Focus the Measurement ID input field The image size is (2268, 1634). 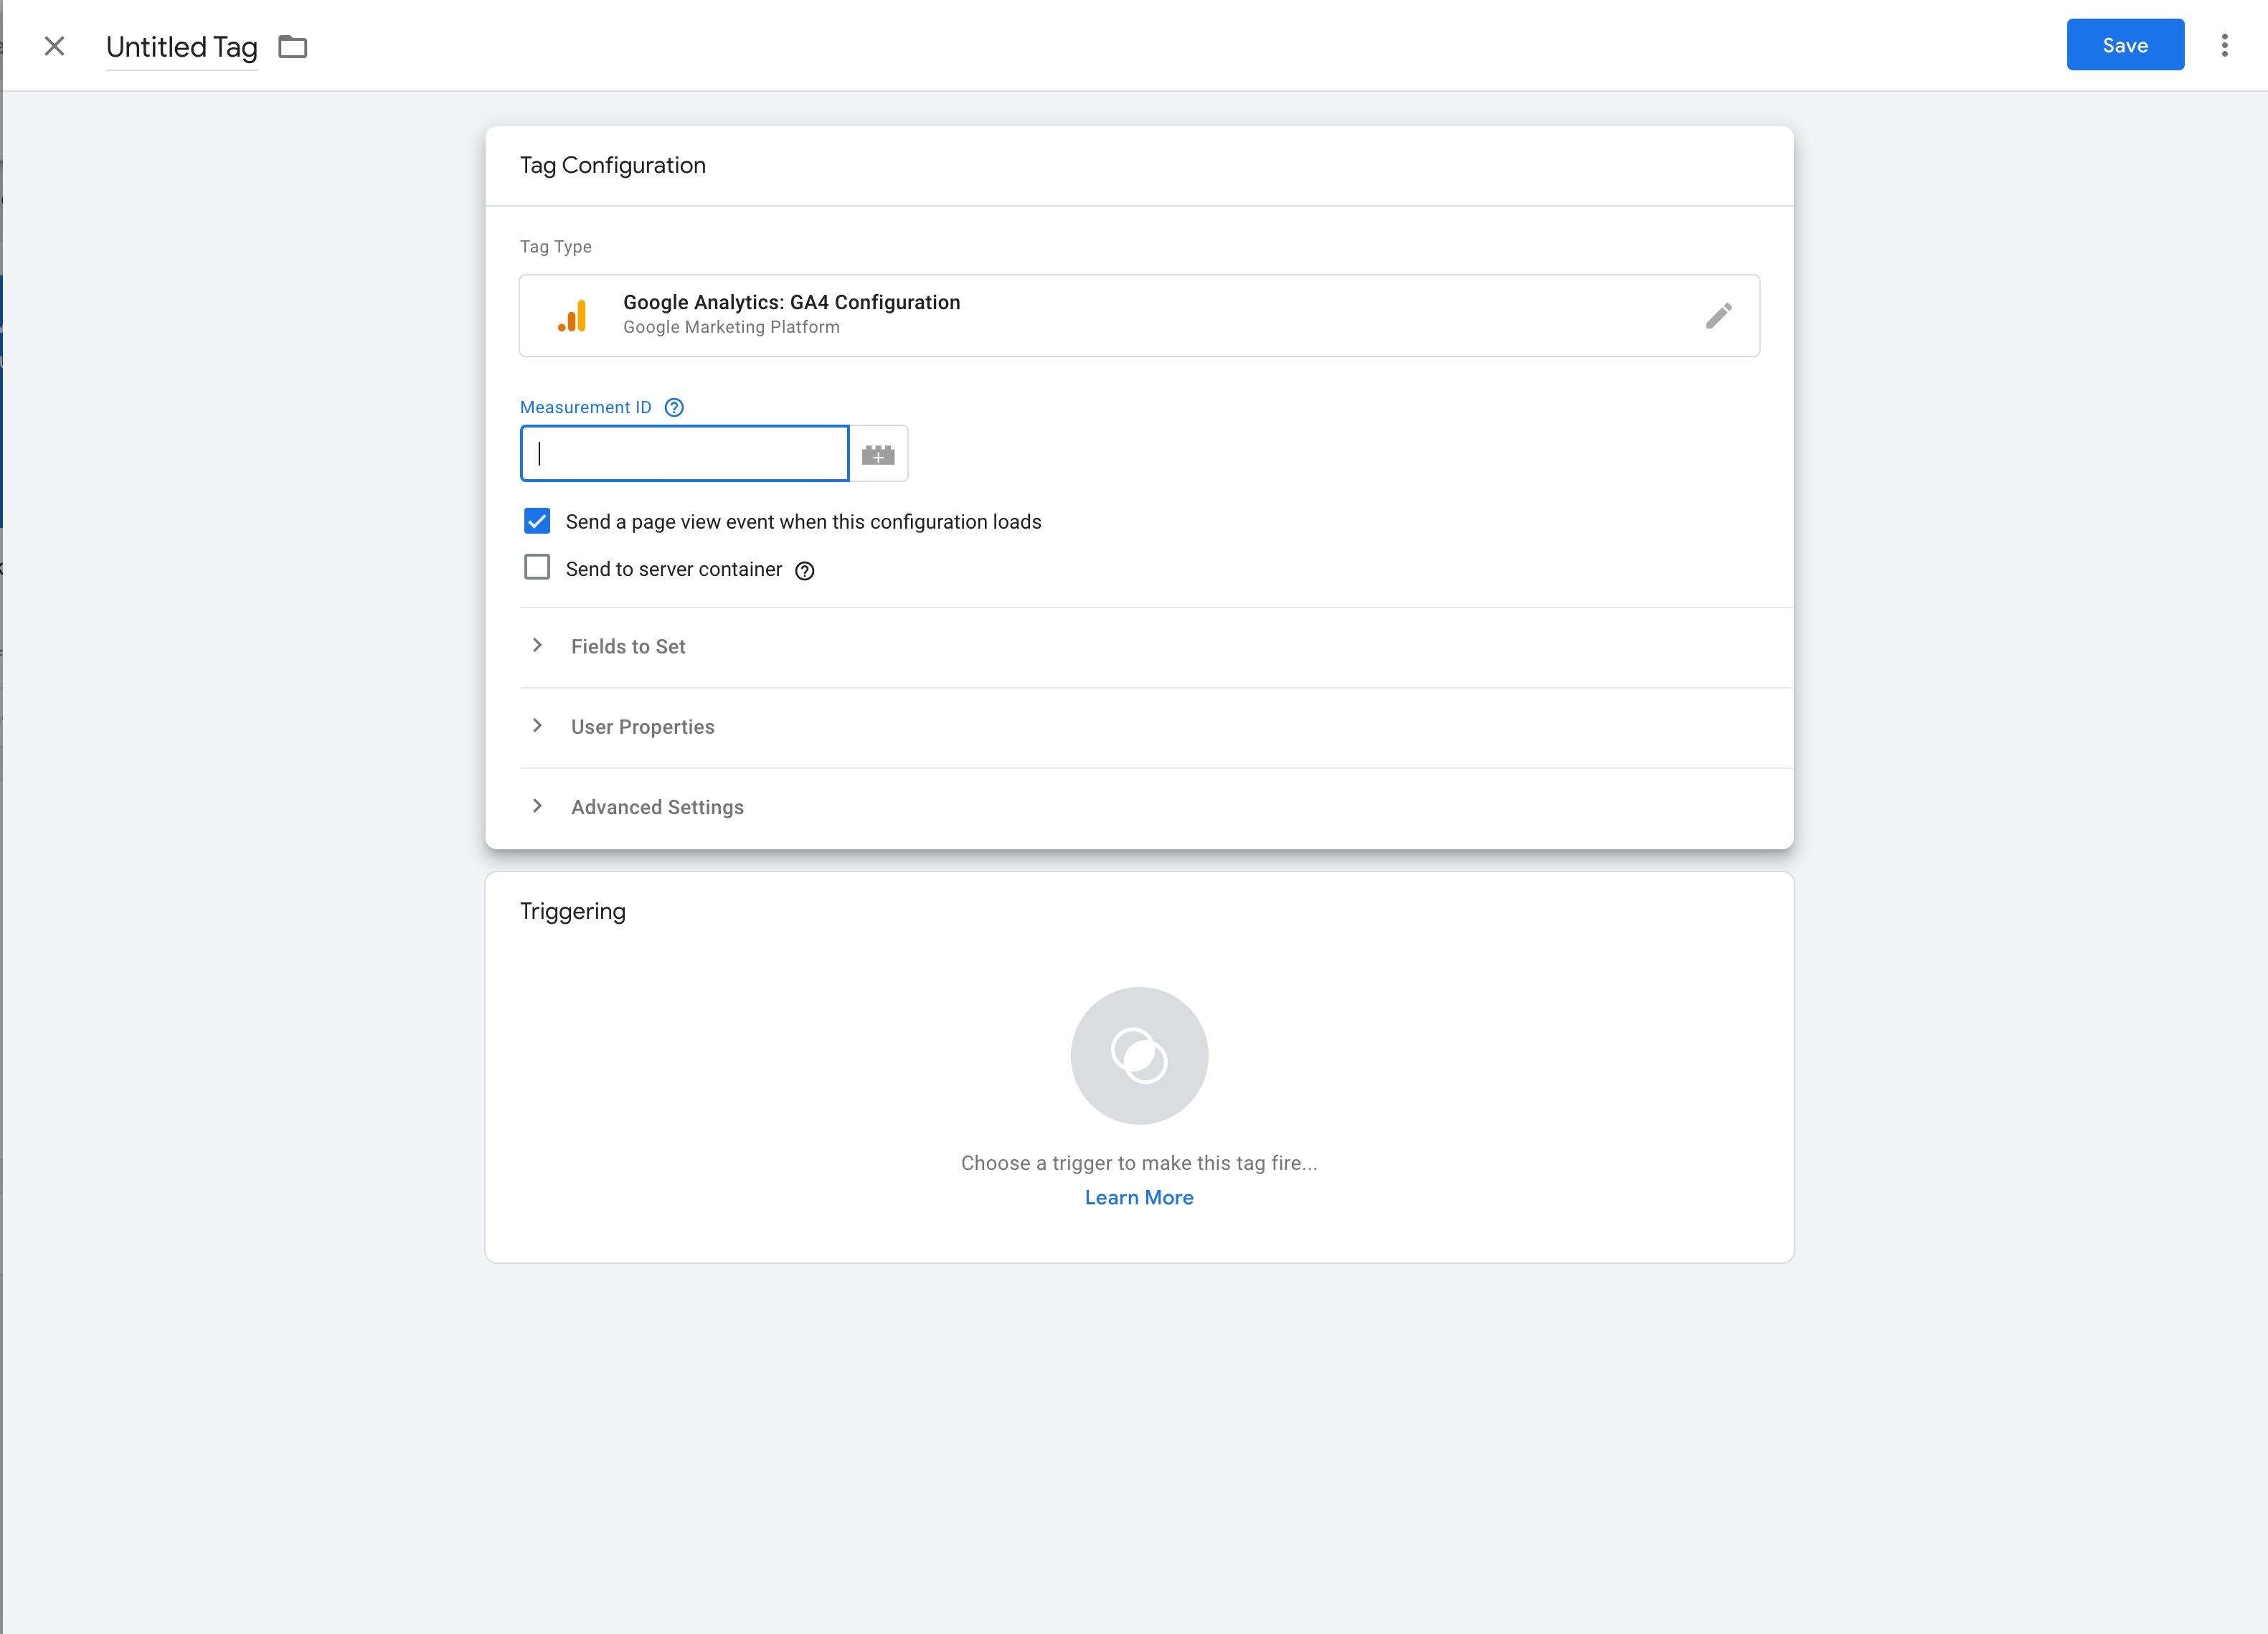(x=685, y=453)
